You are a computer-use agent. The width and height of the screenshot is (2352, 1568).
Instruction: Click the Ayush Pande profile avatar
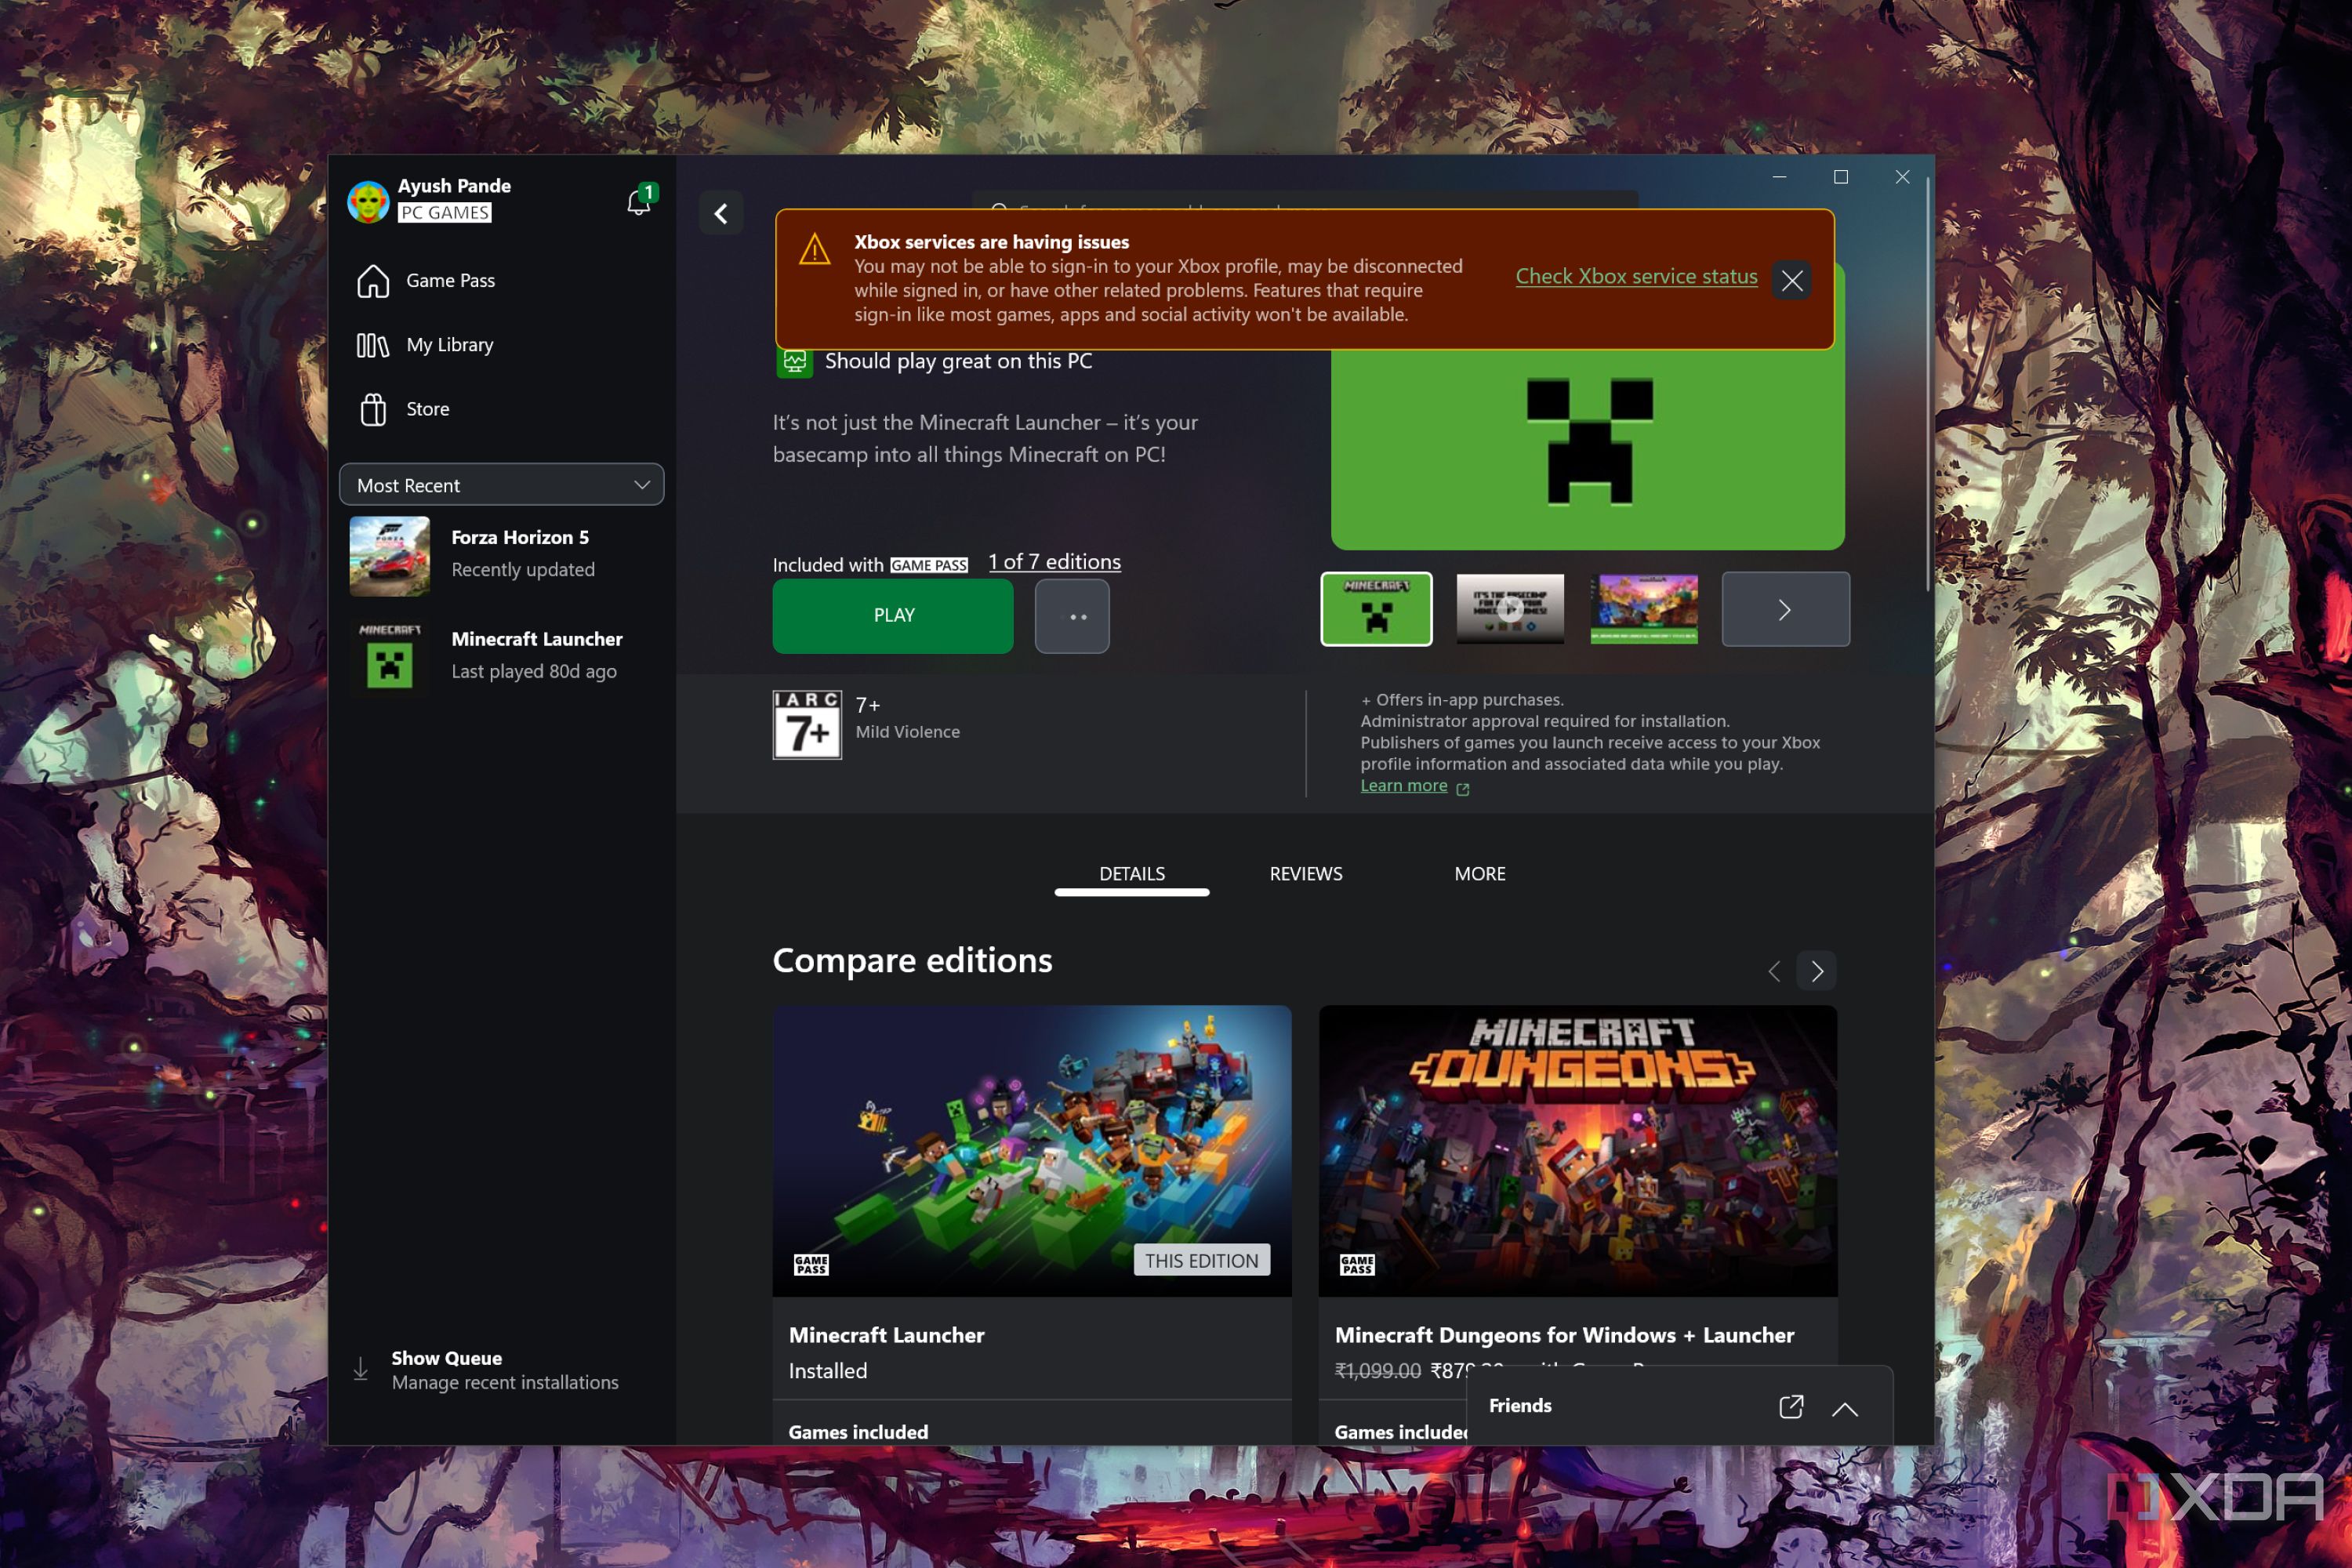pos(368,200)
